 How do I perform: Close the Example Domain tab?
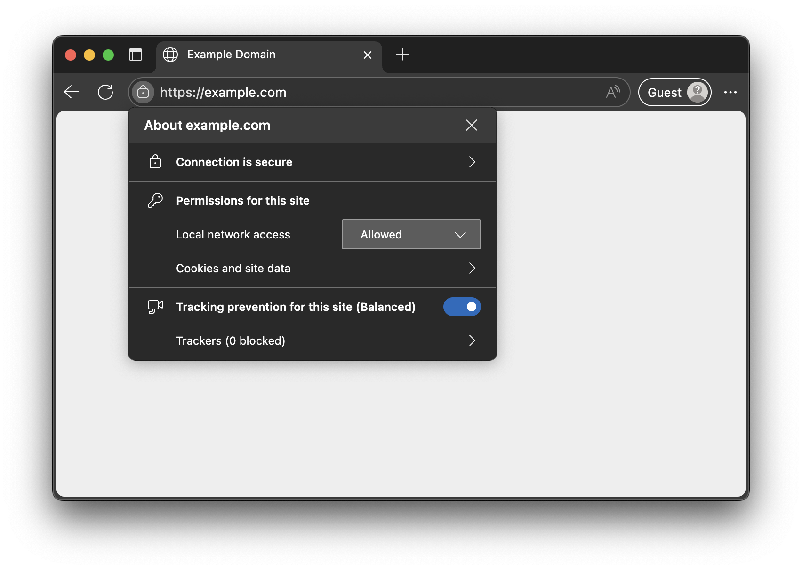368,55
